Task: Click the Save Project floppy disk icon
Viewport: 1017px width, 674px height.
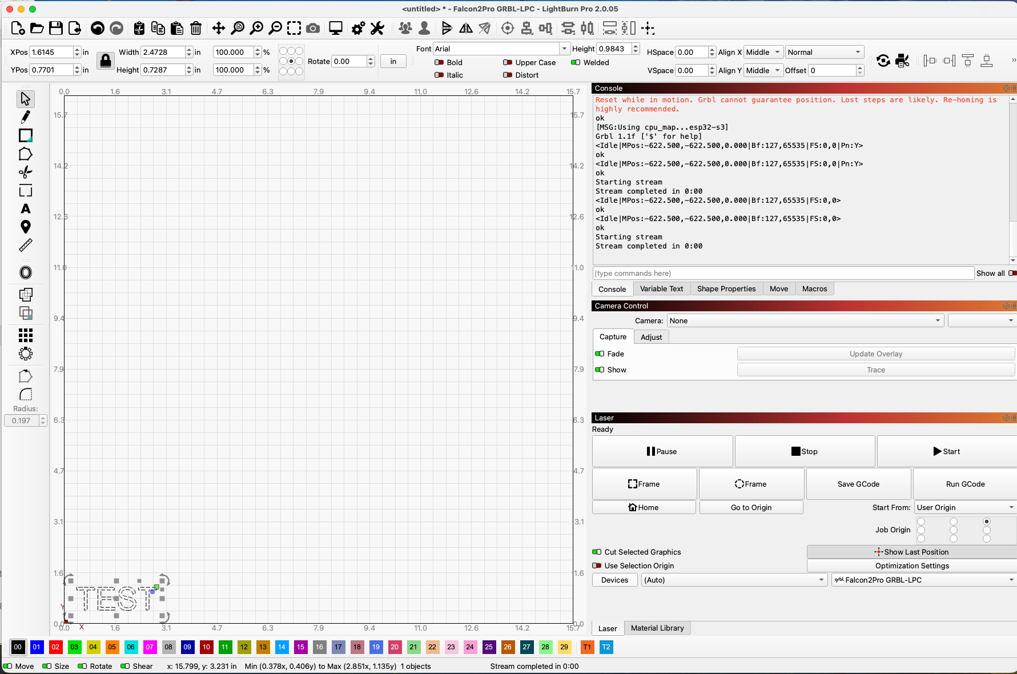Action: (x=55, y=28)
